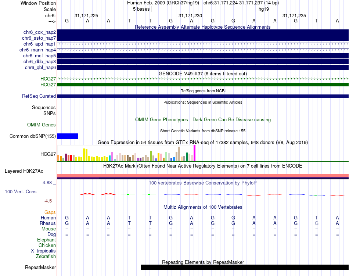Click the 100 Vert. Cons label
This screenshot has width=349, height=276.
tap(21, 191)
